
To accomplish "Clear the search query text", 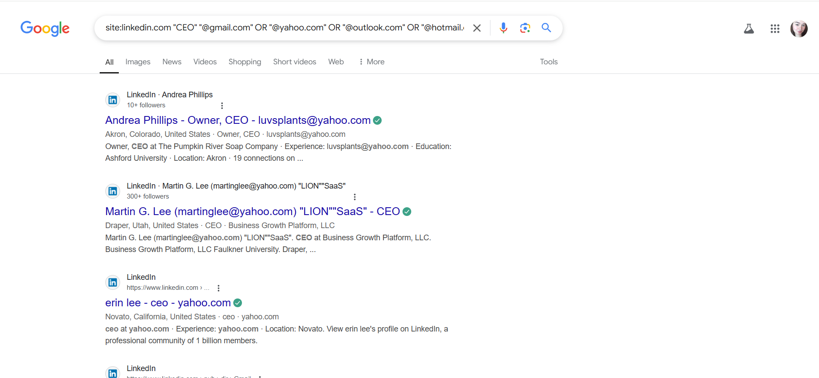I will [x=477, y=28].
